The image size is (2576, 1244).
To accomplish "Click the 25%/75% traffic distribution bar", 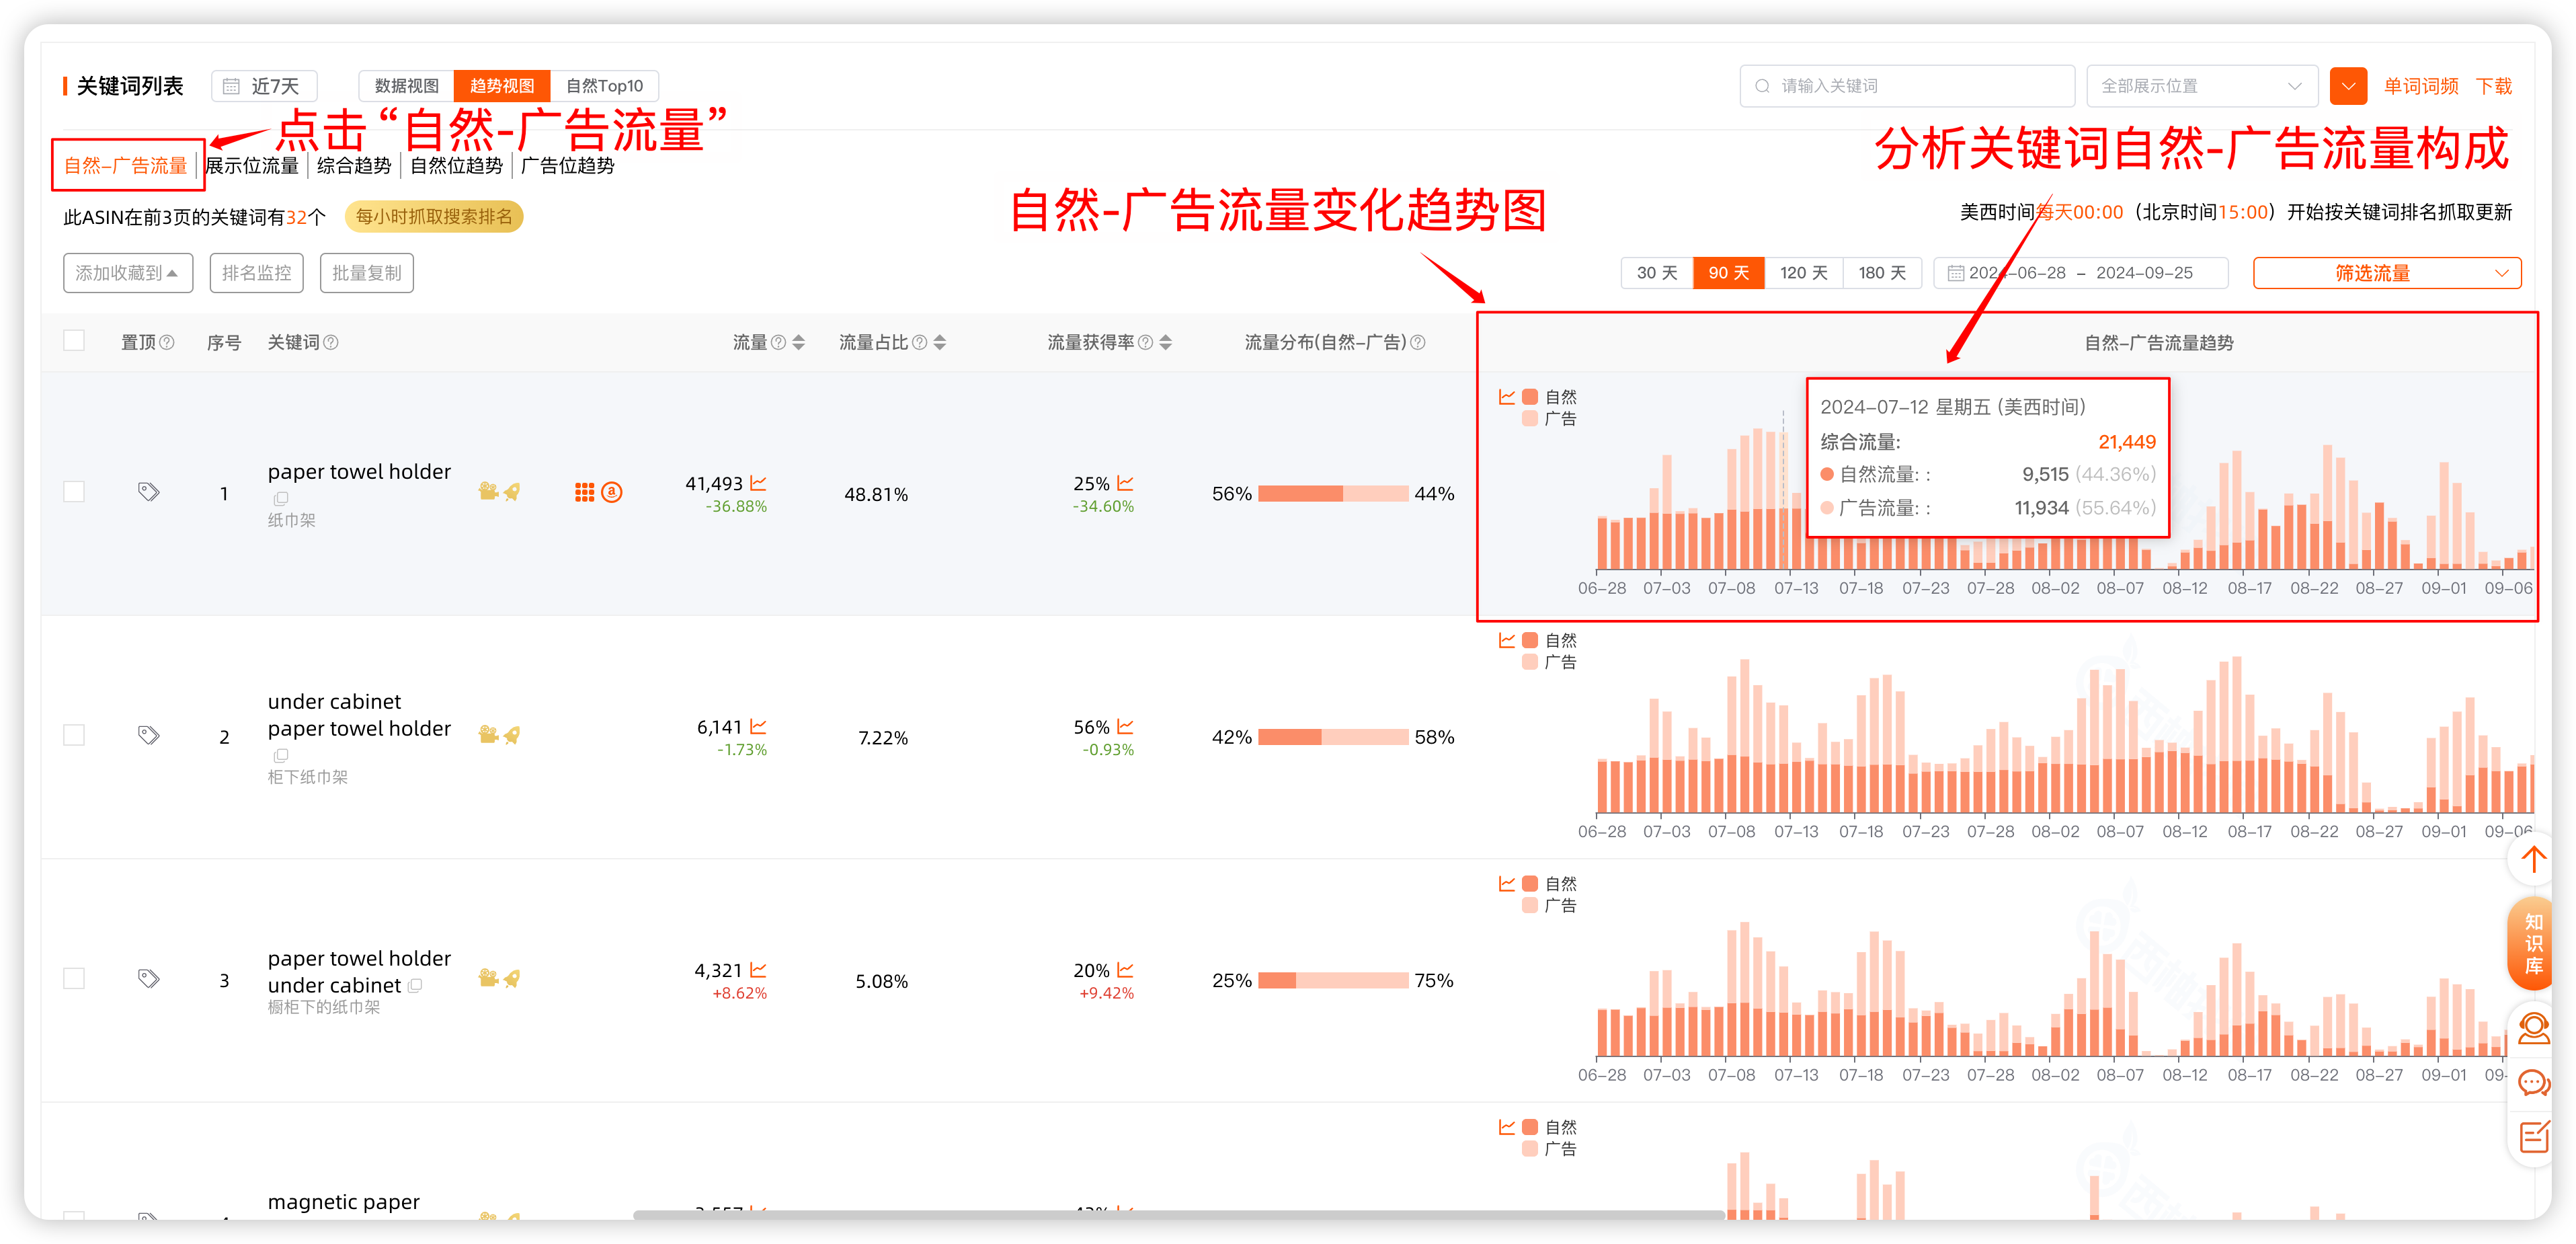I will (x=1333, y=980).
